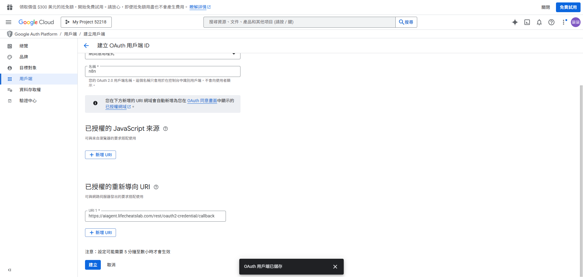Click the help icon beside 已授權的 JavaScript 來源
The height and width of the screenshot is (277, 583).
(x=165, y=129)
